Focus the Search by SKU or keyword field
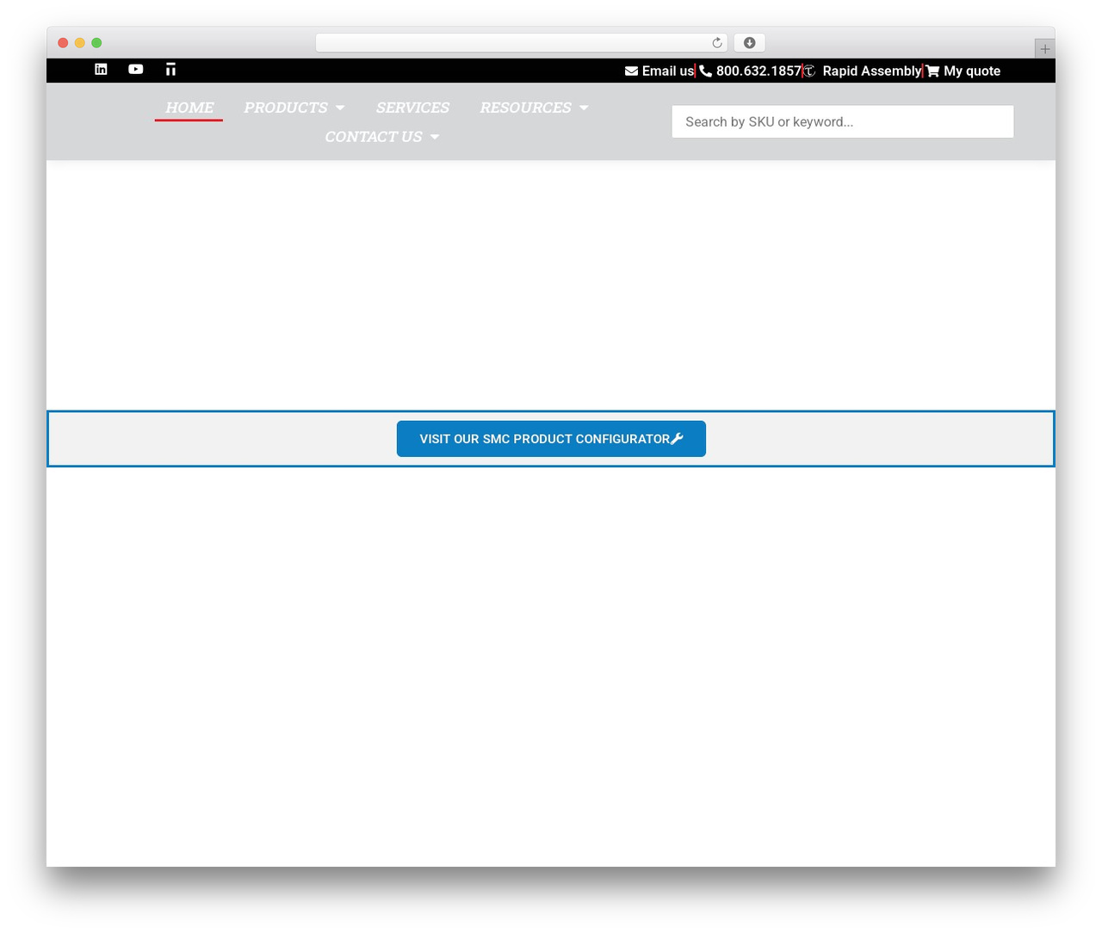This screenshot has width=1102, height=933. (x=843, y=121)
